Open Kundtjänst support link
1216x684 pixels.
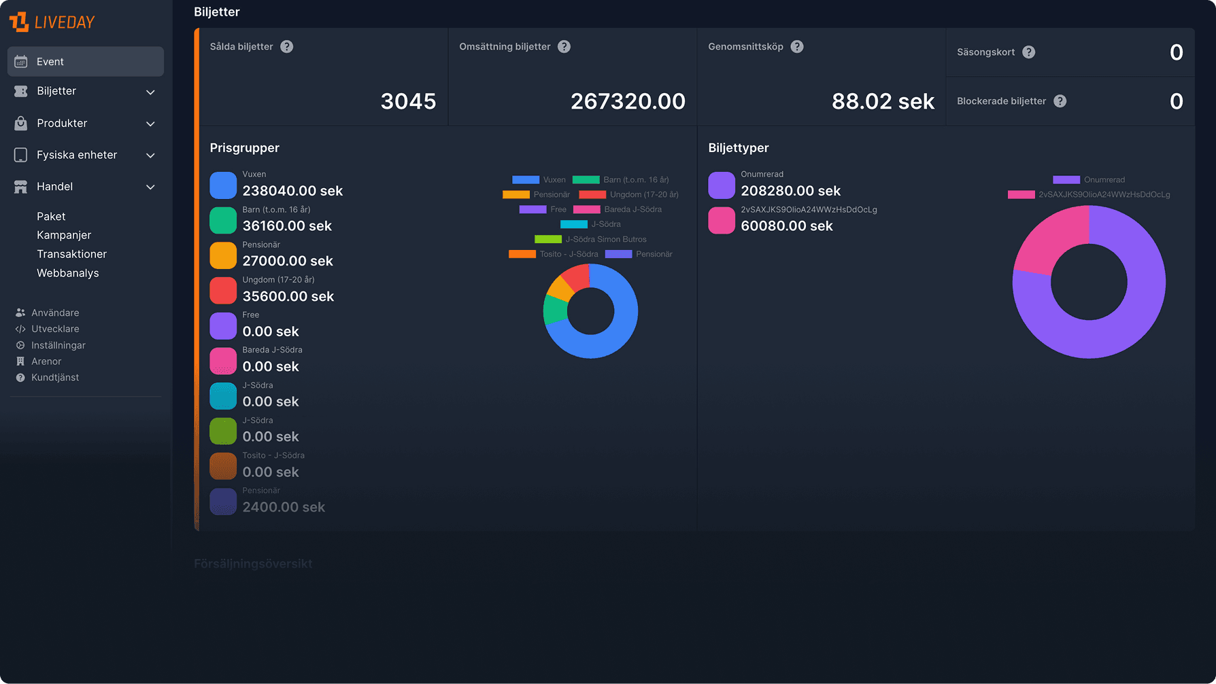54,378
